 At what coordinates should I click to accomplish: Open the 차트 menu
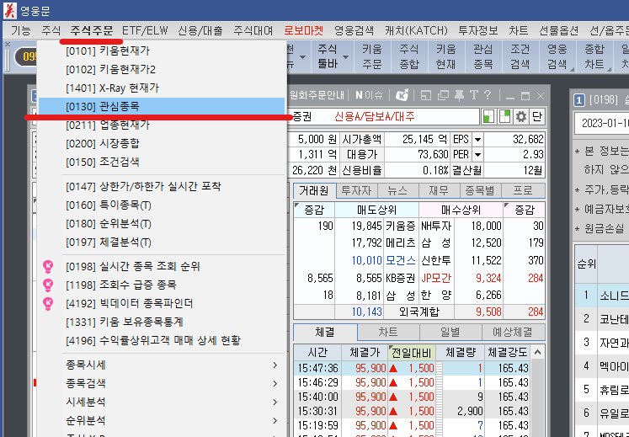coord(519,30)
